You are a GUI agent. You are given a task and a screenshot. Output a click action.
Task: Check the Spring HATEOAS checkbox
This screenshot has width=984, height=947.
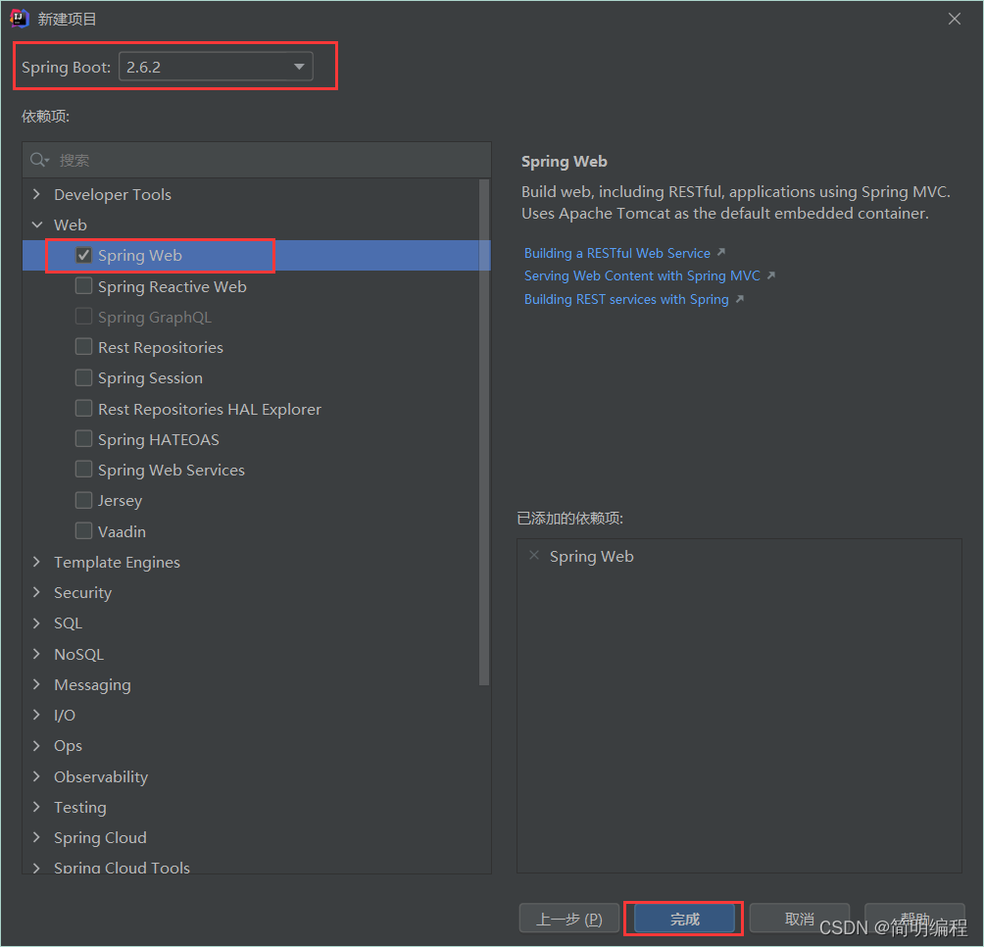pyautogui.click(x=83, y=438)
